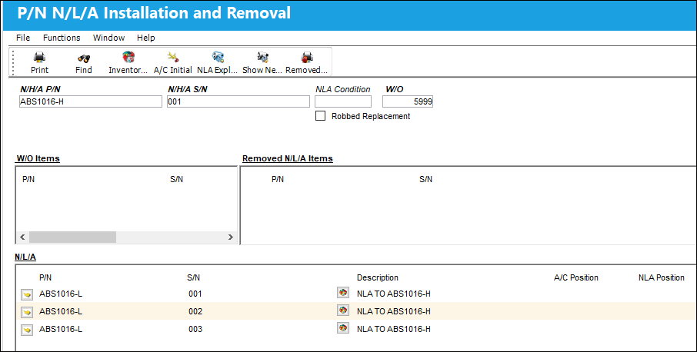Viewport: 697px width, 352px height.
Task: Click the NLA Position column header
Action: (662, 278)
